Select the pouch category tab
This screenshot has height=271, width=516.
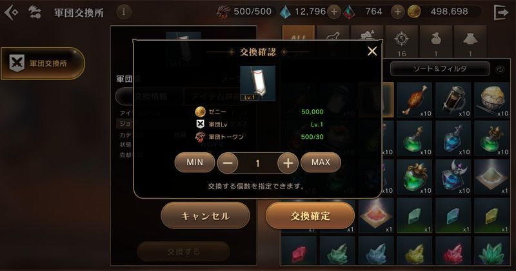click(436, 42)
